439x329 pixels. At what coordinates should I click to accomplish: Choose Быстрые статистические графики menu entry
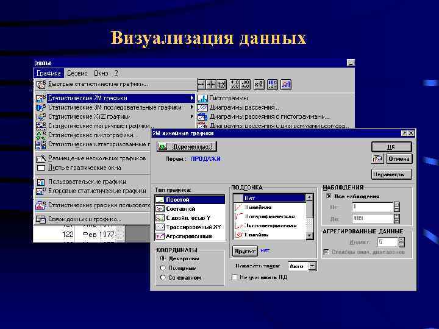tap(115, 84)
